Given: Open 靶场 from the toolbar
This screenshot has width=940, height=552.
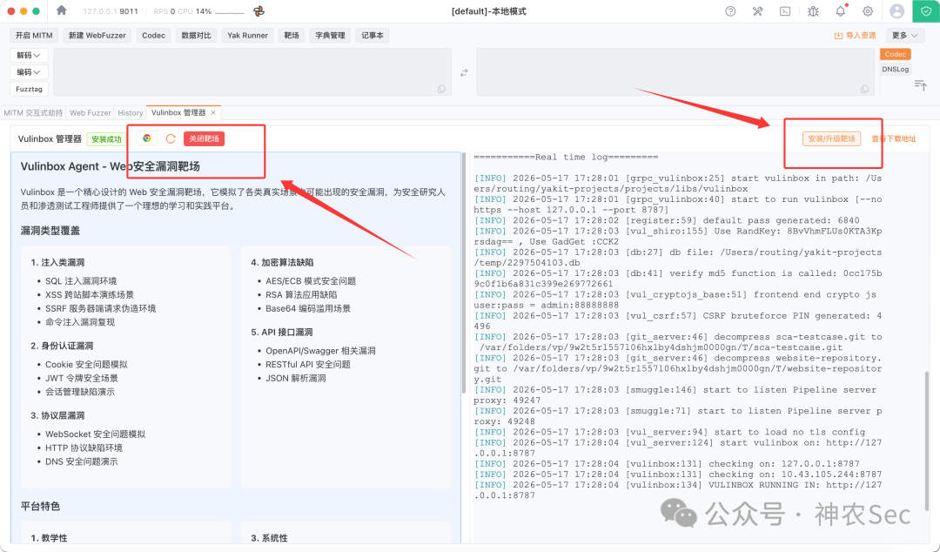Looking at the screenshot, I should [x=292, y=36].
